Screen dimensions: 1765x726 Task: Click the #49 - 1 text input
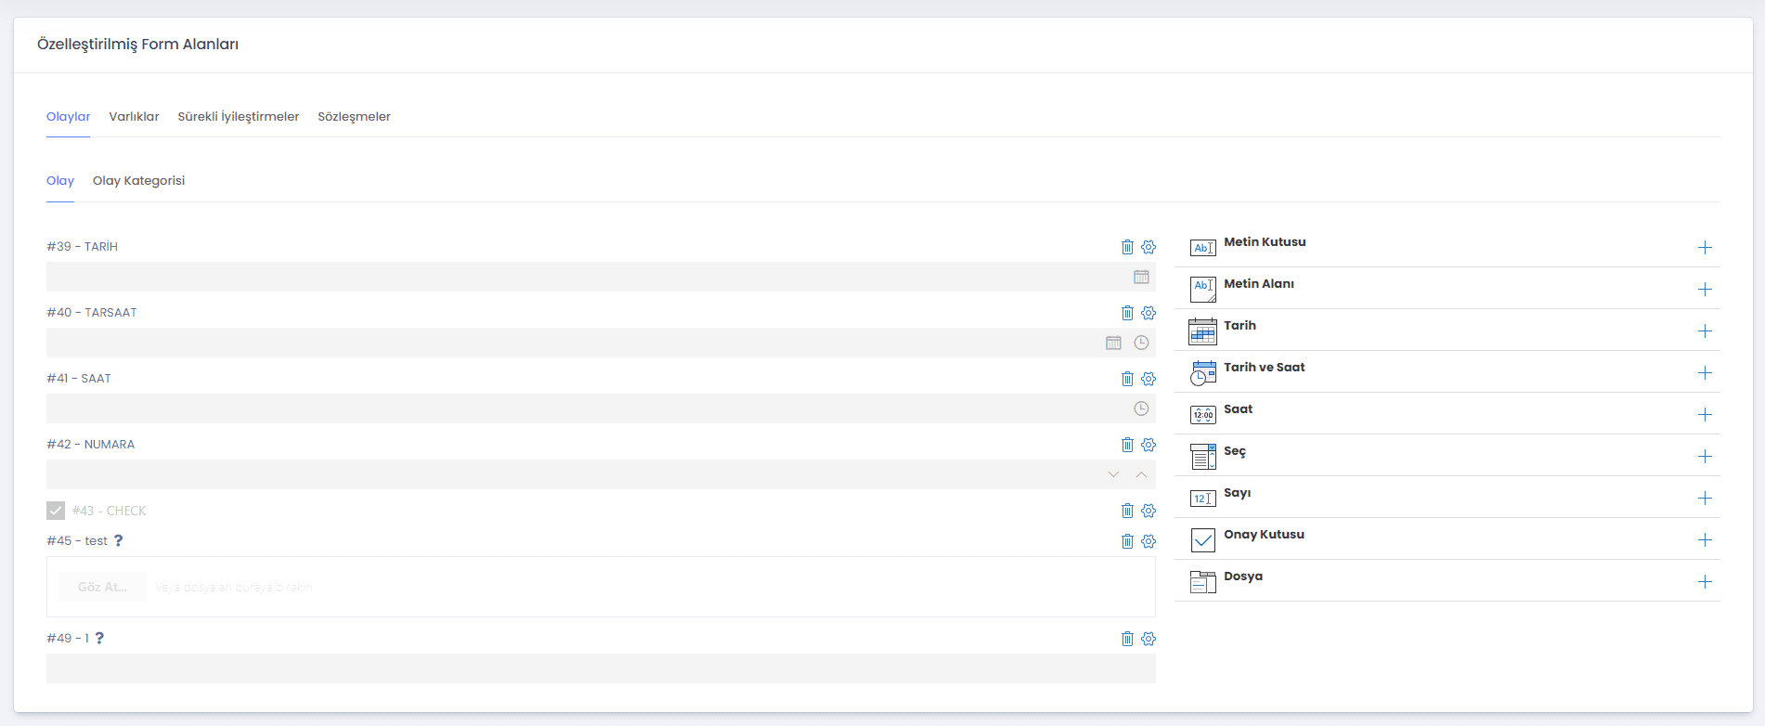[601, 668]
